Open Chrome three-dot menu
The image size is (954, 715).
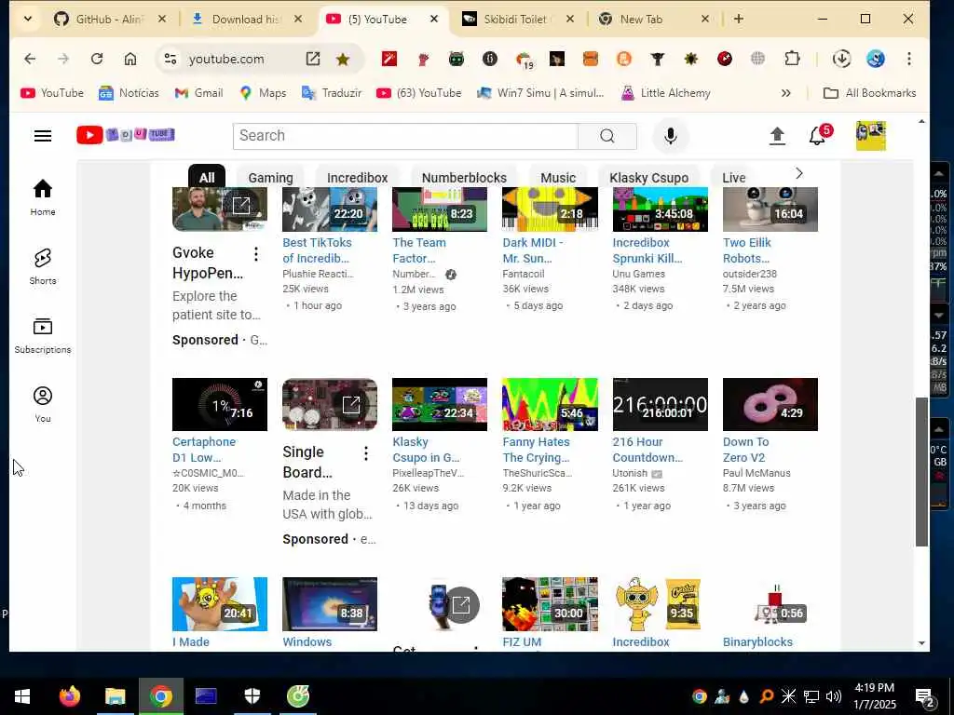tap(909, 59)
